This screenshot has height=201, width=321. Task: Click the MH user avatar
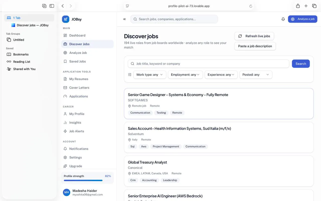(66, 192)
